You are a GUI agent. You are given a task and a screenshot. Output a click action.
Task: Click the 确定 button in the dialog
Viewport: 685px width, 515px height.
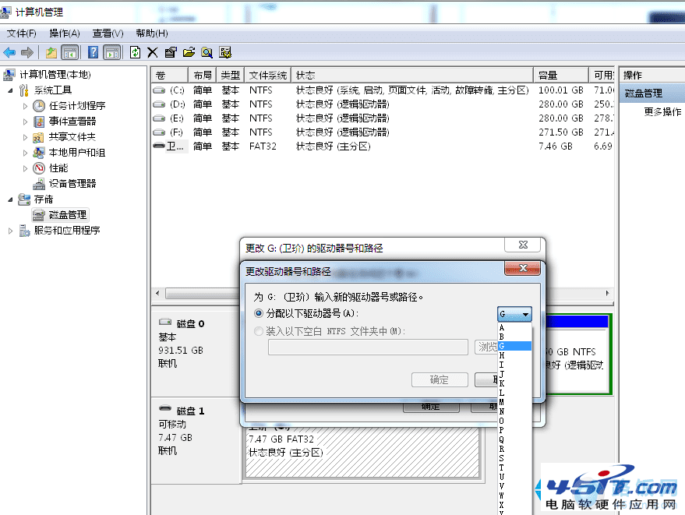[x=440, y=379]
